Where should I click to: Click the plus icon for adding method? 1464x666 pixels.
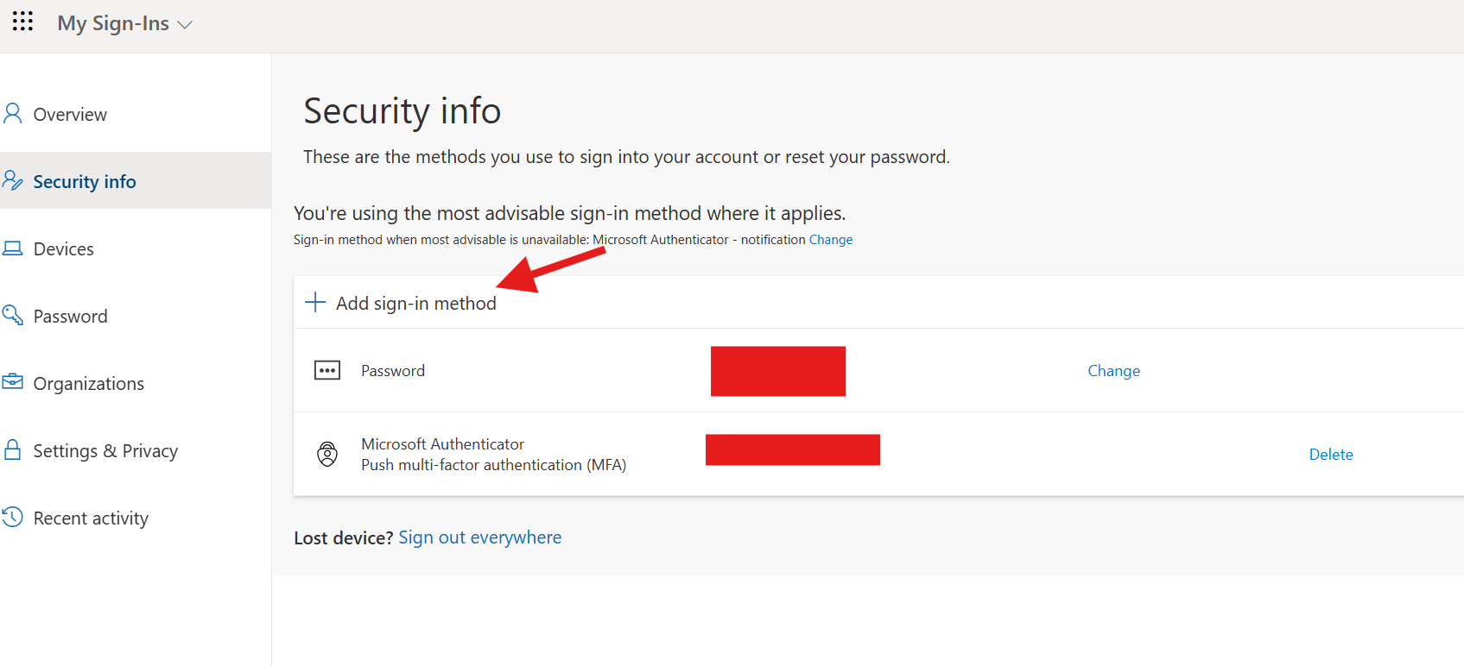point(315,302)
